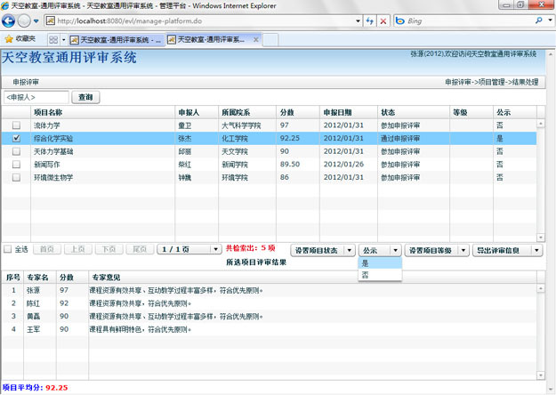Switch to the first 天空教室 browser tab
The width and height of the screenshot is (556, 395).
117,40
